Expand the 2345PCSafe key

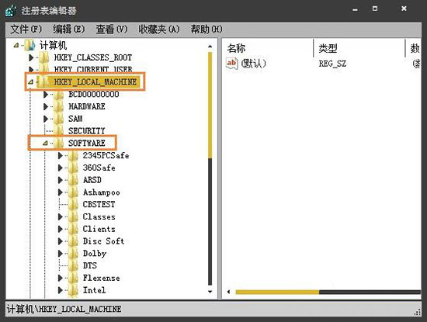(61, 155)
